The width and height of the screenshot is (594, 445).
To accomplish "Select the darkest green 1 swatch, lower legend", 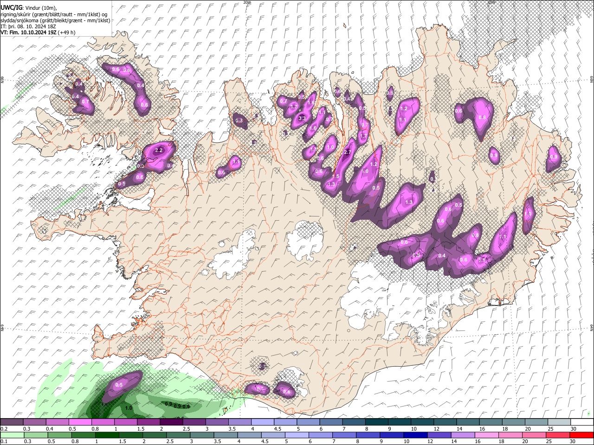I will click(x=107, y=435).
